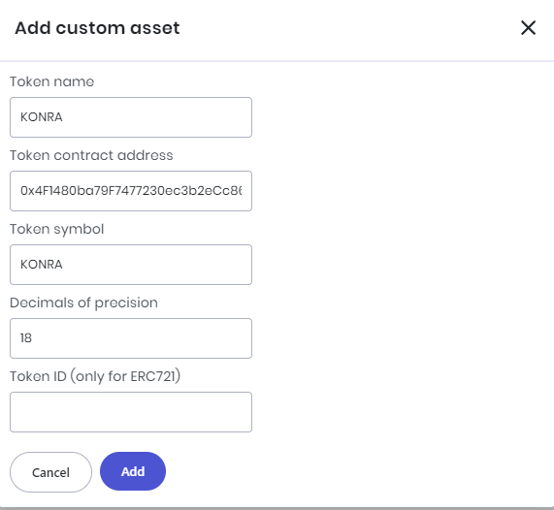Viewport: 554px width, 510px height.
Task: Click the "Token ID (only for ERC721)" label
Action: (x=95, y=376)
